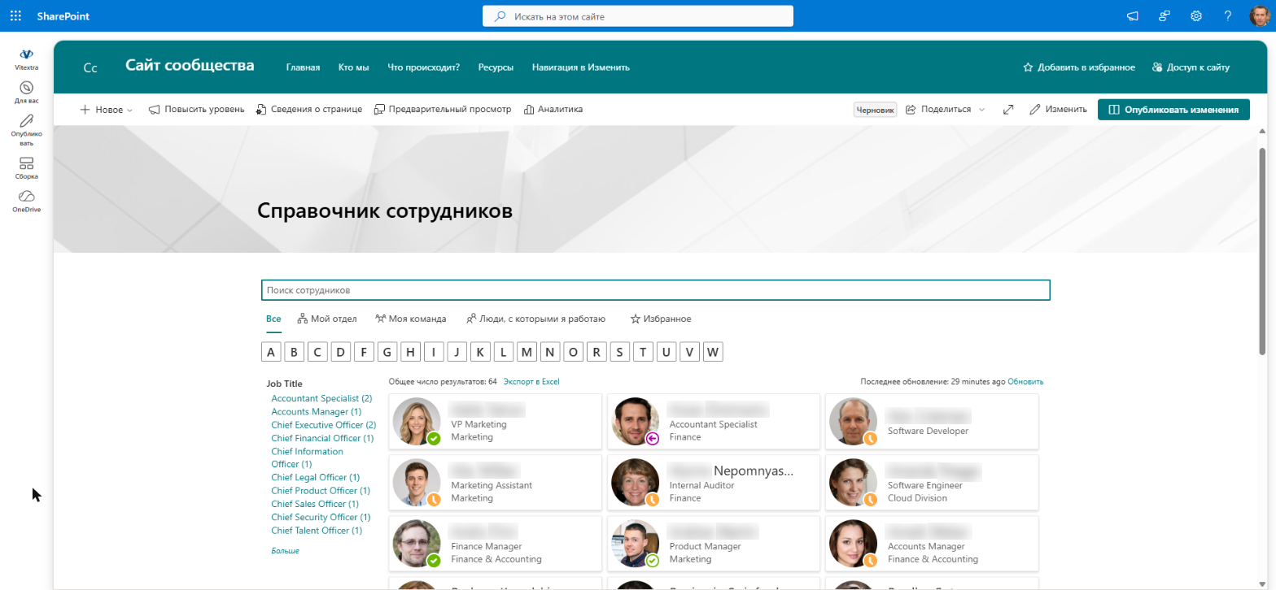
Task: Click 'Повысить уровень' in the command bar
Action: 196,109
